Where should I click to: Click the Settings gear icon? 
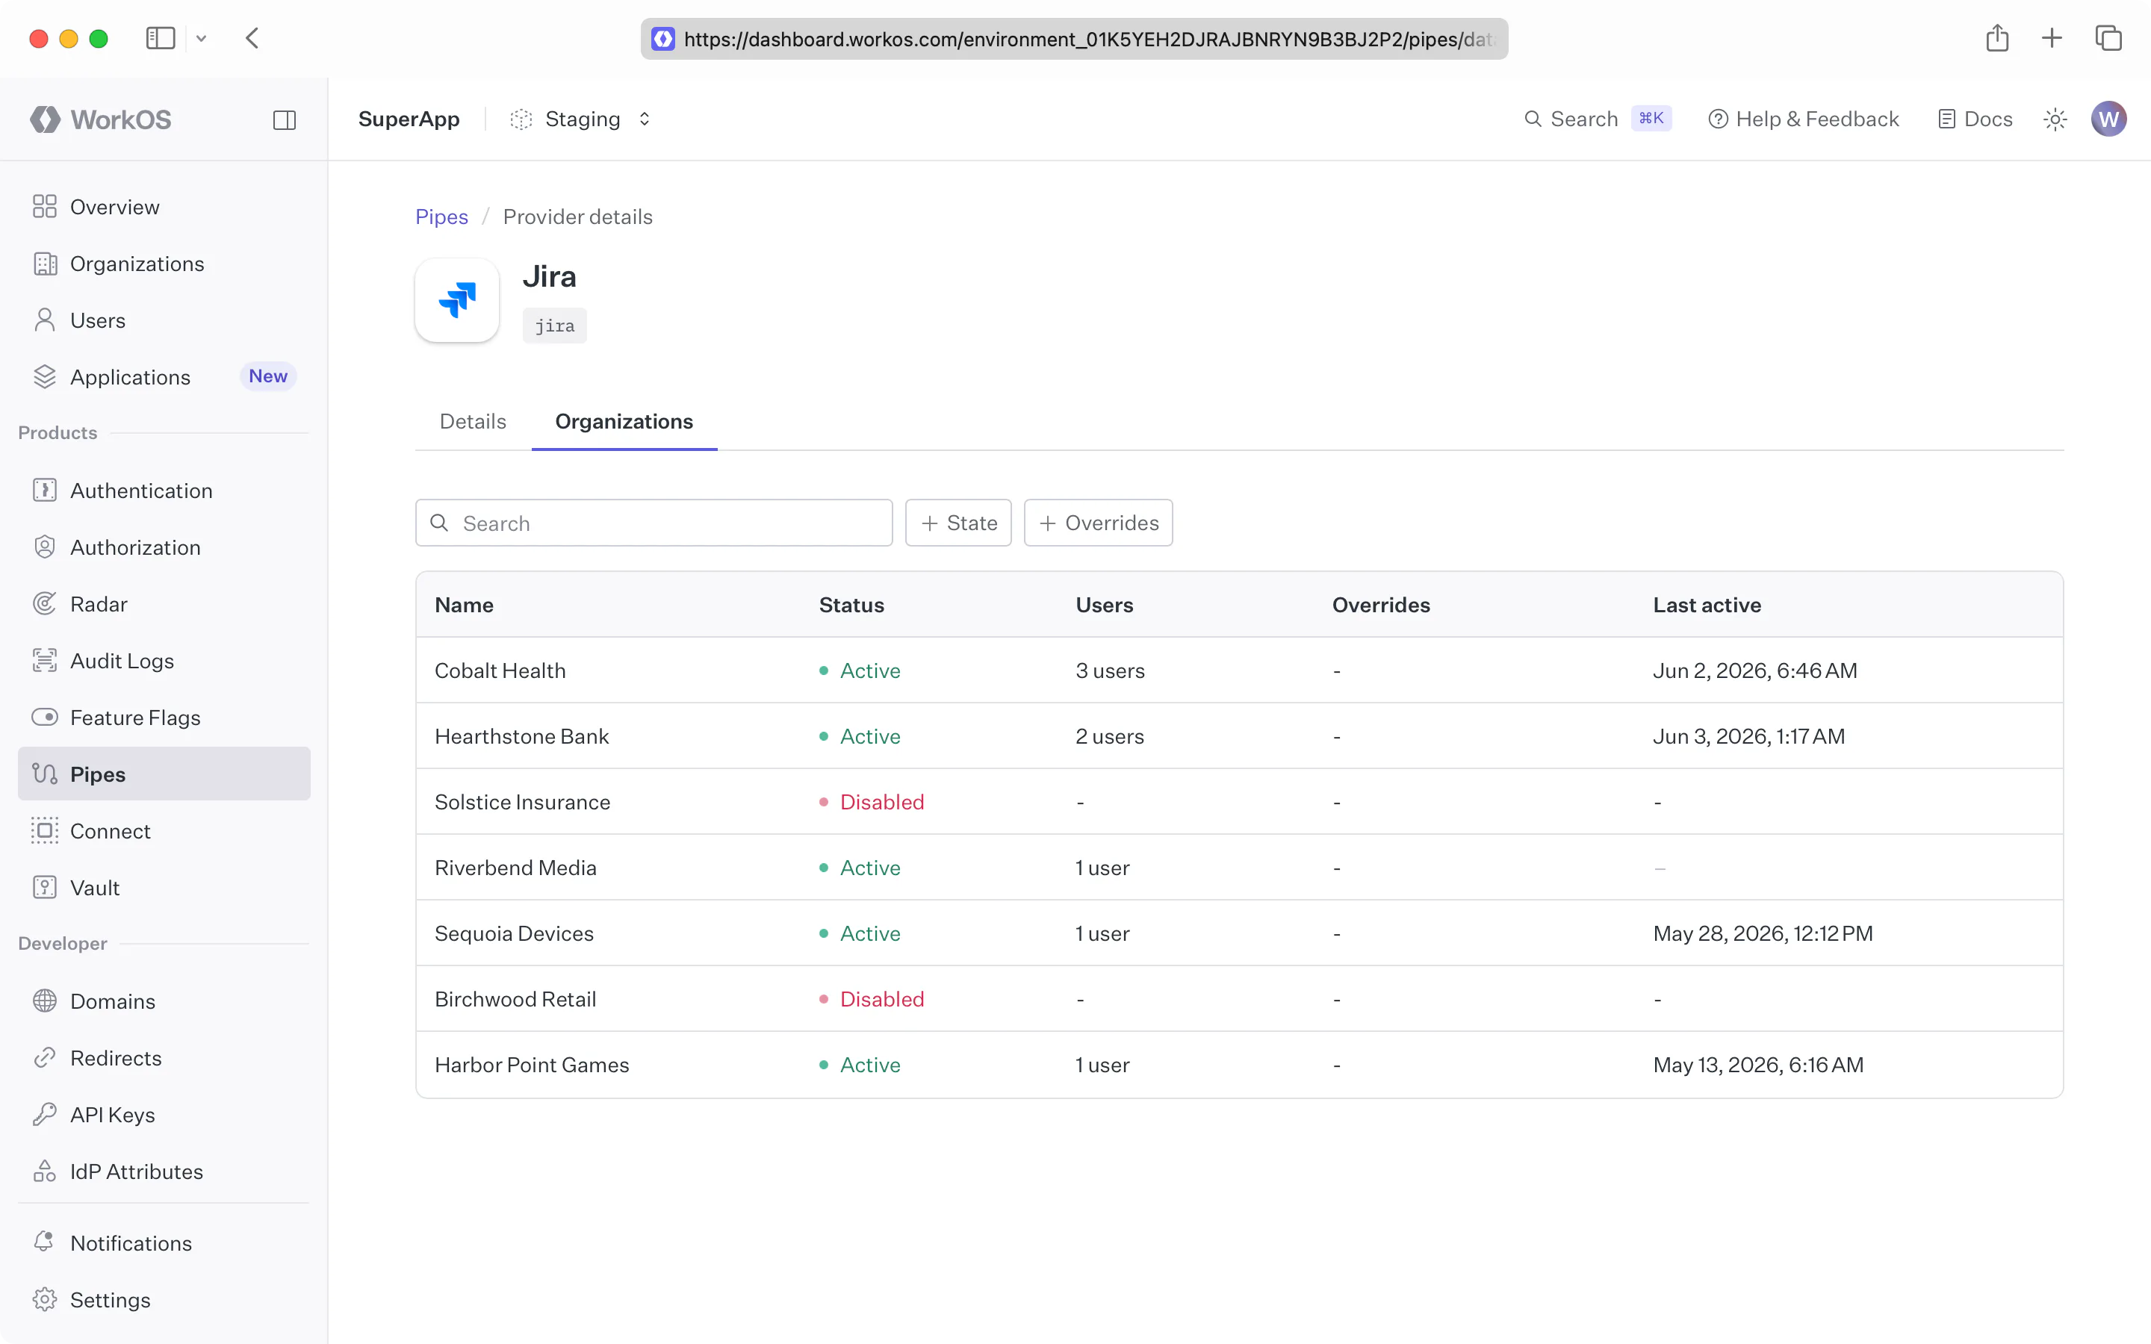pos(45,1299)
